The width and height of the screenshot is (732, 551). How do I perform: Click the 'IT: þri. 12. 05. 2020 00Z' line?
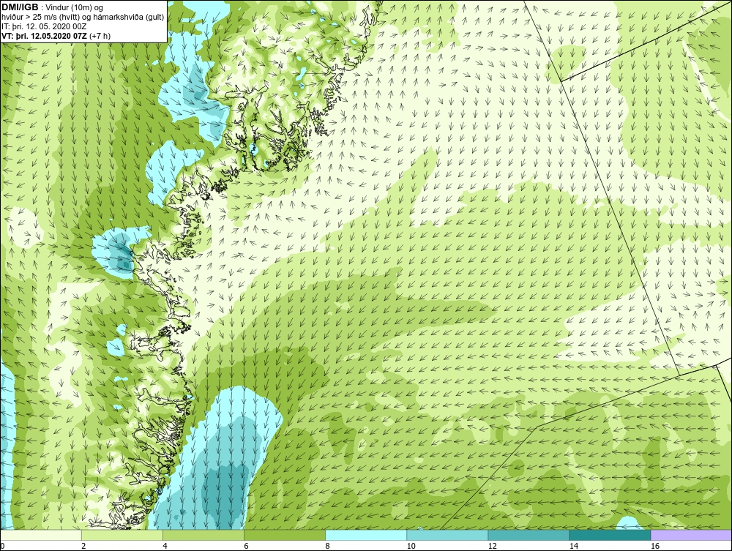click(44, 26)
